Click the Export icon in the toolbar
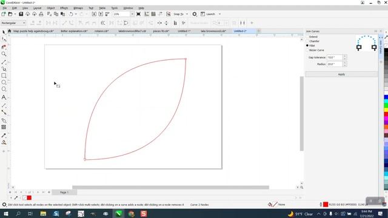This screenshot has width=388, height=218. (x=101, y=14)
